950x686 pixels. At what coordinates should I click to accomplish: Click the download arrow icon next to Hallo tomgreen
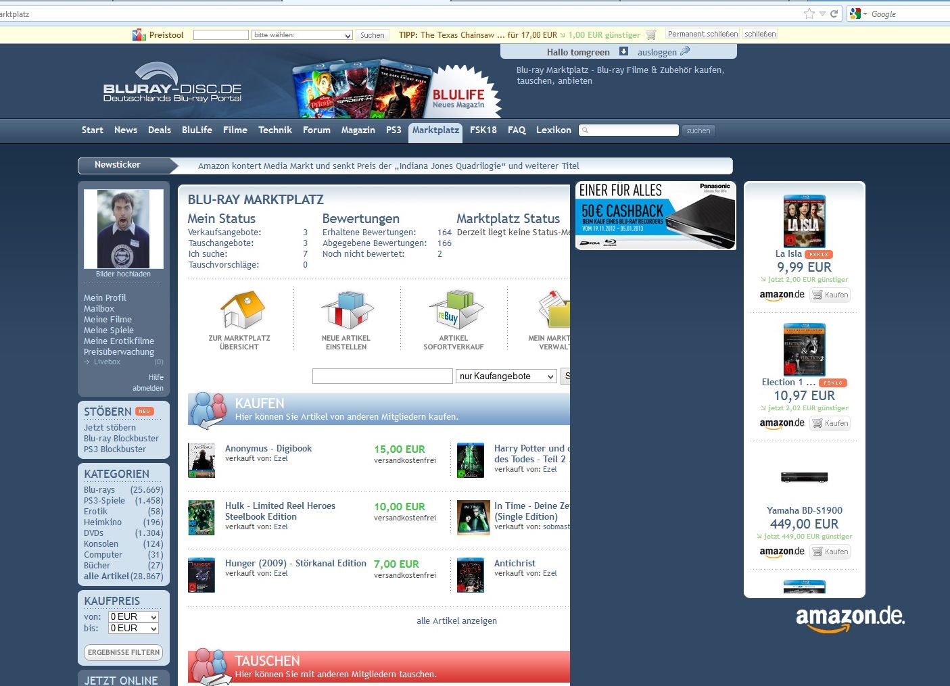pyautogui.click(x=623, y=51)
